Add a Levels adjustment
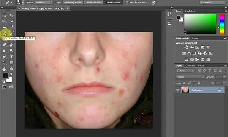This screenshot has width=228, height=137. pos(192,47)
